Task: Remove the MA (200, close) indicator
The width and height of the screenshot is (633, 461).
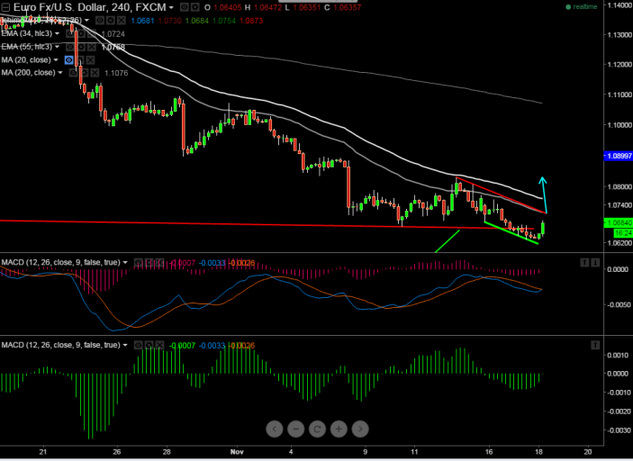Action: click(x=95, y=73)
